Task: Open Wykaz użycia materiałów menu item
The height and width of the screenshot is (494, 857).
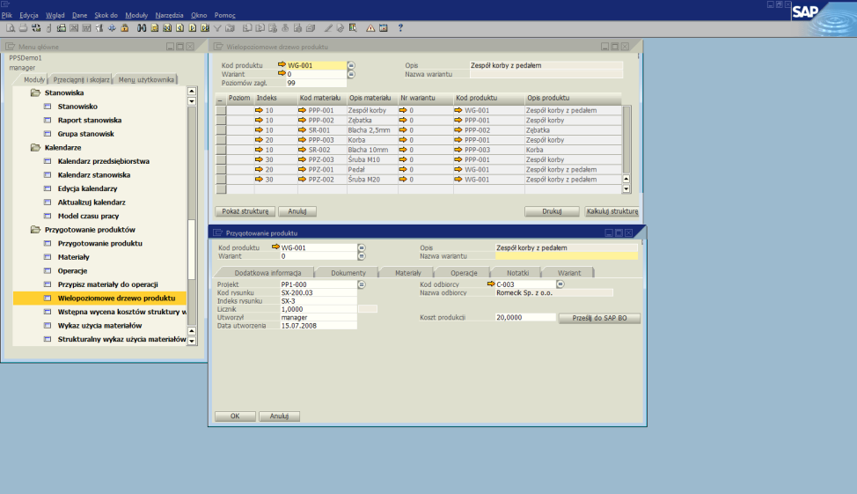Action: coord(99,326)
